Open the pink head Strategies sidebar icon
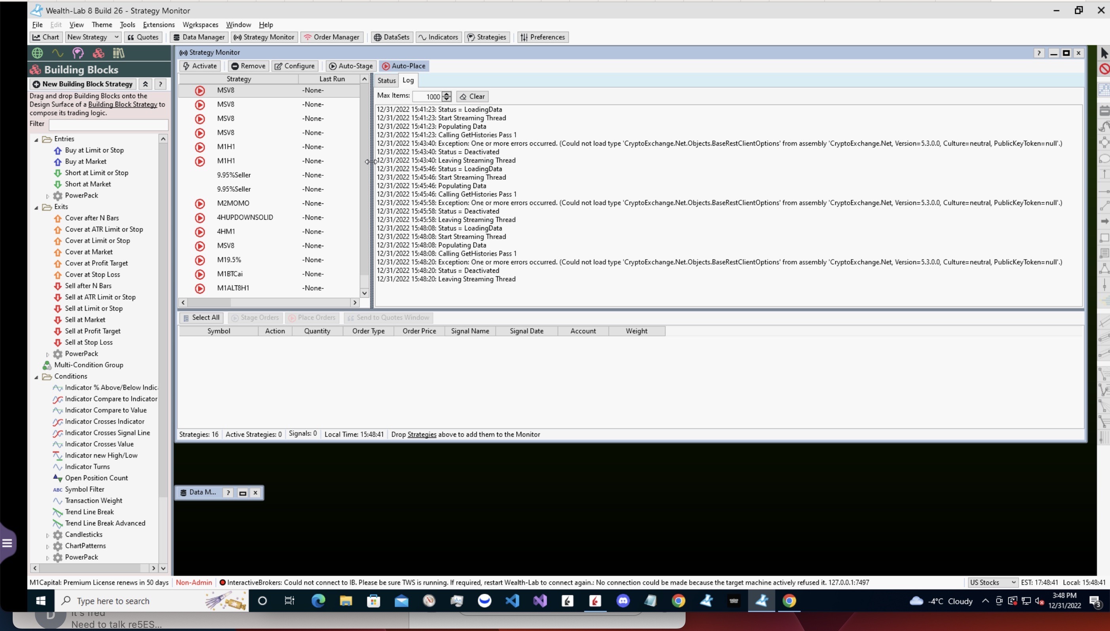 78,53
